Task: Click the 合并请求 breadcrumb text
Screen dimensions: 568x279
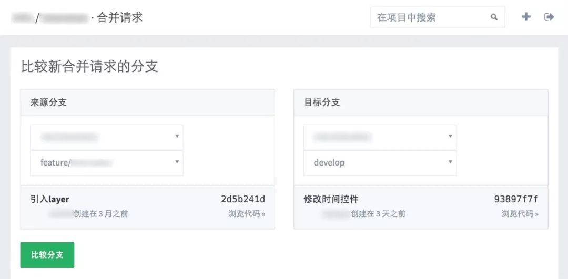Action: 120,17
